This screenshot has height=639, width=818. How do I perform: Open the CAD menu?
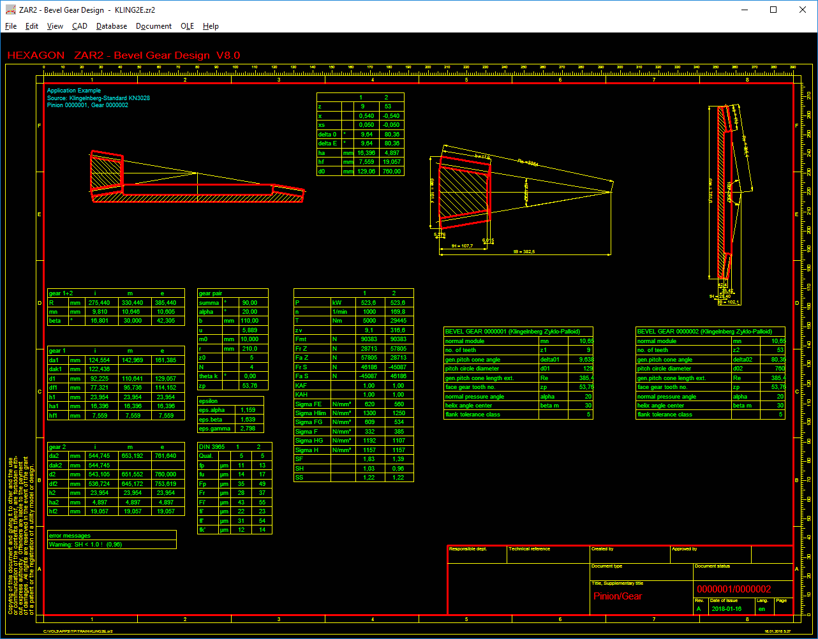click(x=80, y=26)
